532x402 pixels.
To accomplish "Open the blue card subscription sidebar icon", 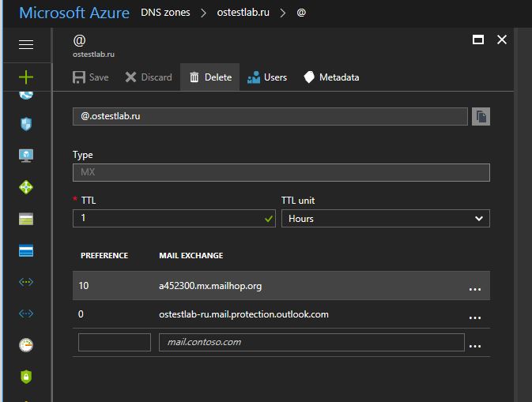I will pyautogui.click(x=26, y=250).
